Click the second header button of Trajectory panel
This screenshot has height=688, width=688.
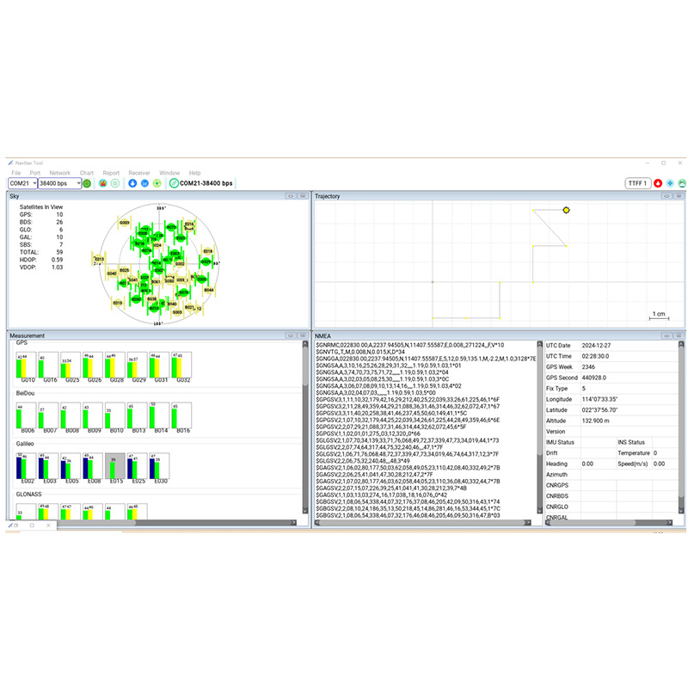[x=679, y=196]
